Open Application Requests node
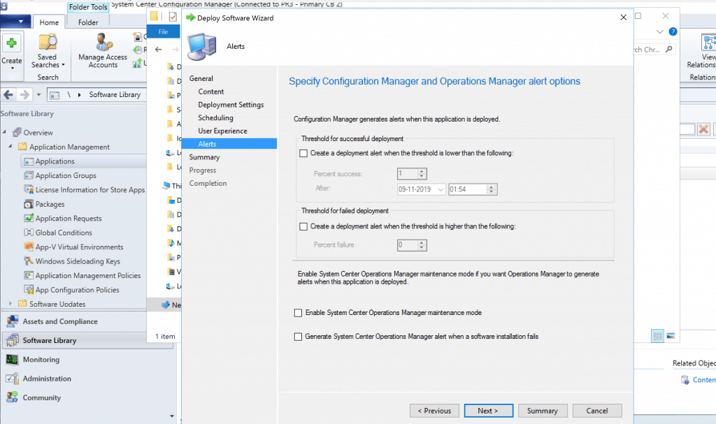This screenshot has height=424, width=716. point(69,218)
